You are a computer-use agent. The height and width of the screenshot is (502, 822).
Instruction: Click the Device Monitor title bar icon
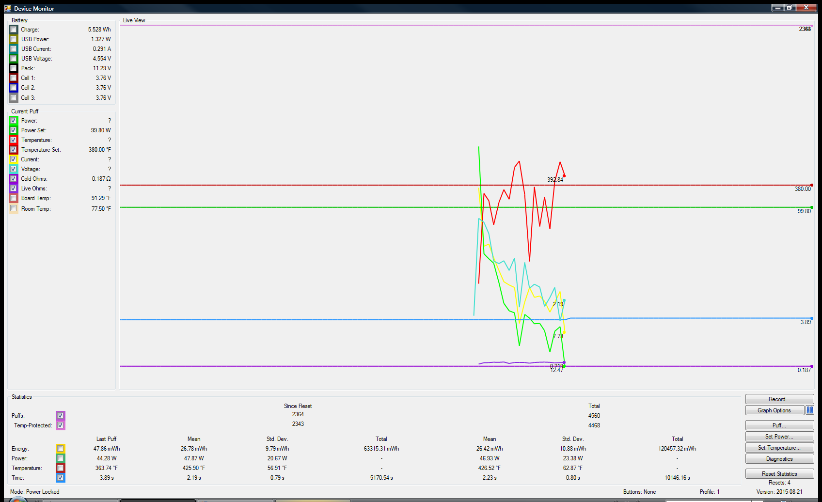tap(7, 8)
